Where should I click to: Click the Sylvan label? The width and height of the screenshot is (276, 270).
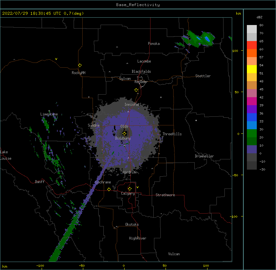(125, 79)
